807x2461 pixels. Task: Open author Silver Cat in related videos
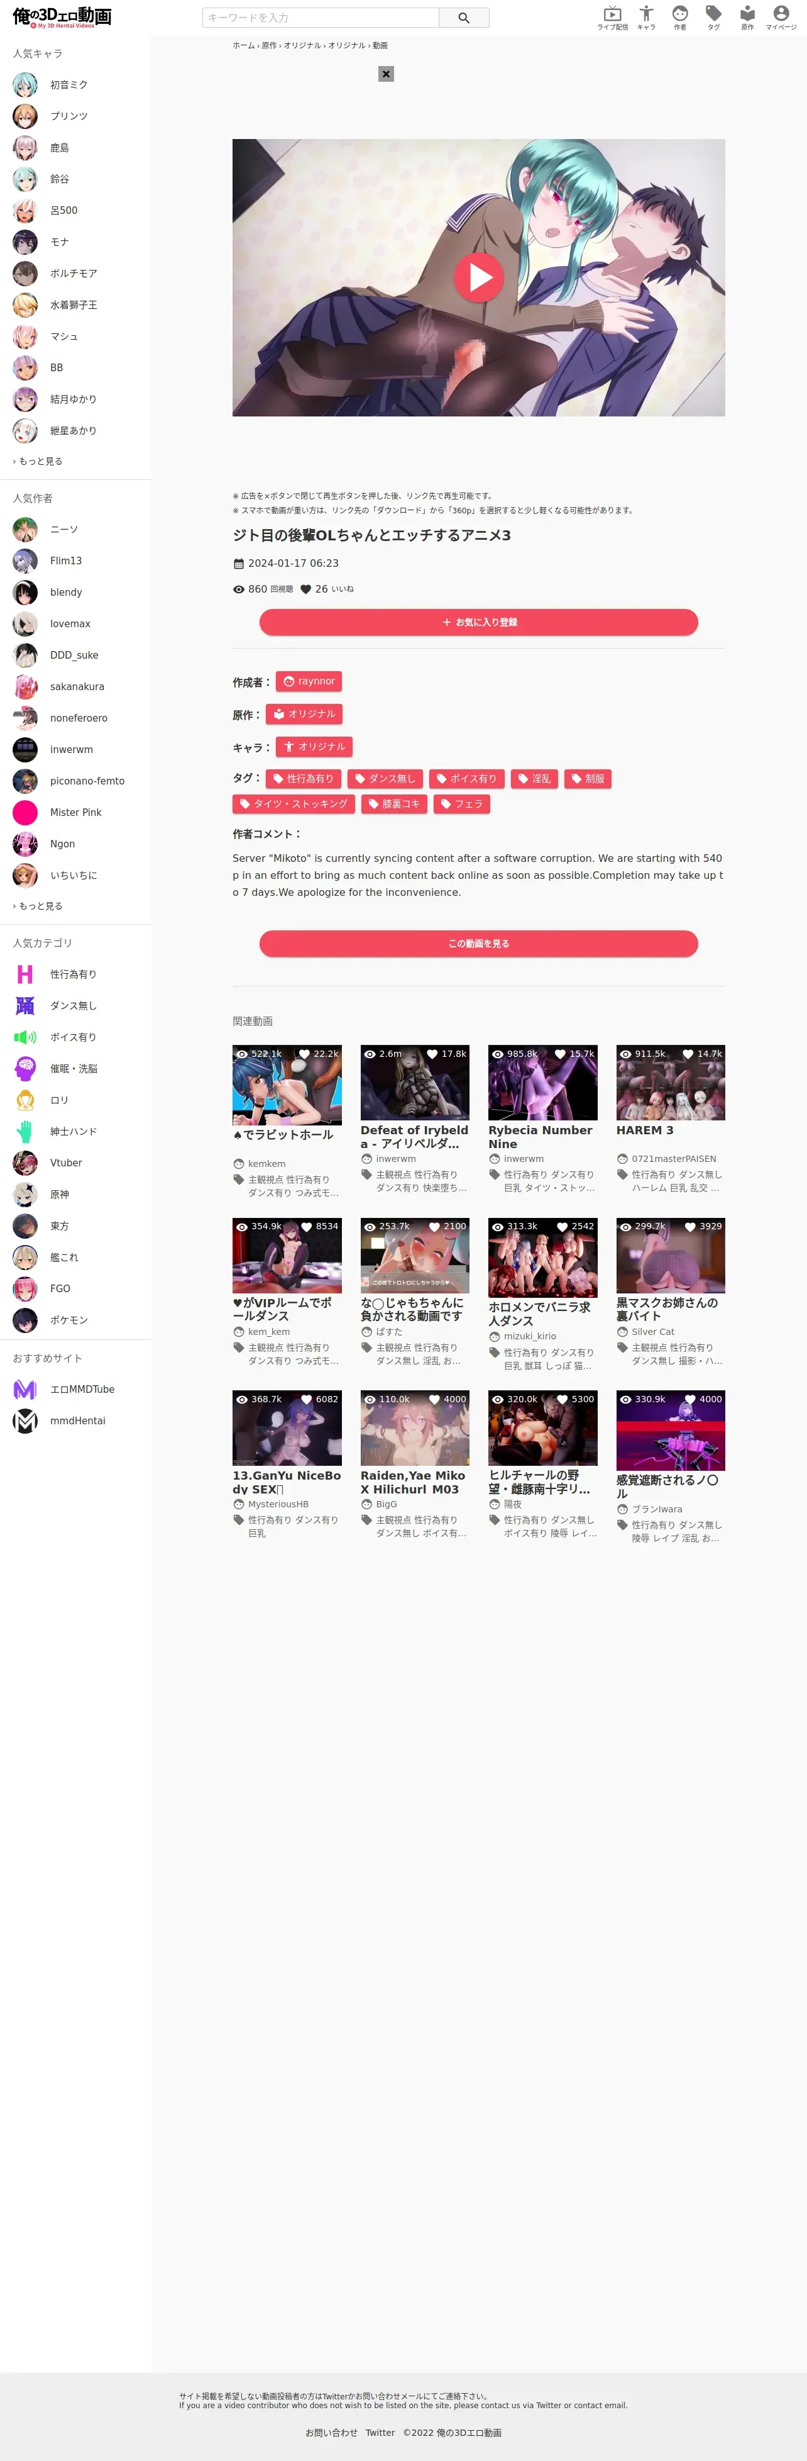pos(652,1332)
